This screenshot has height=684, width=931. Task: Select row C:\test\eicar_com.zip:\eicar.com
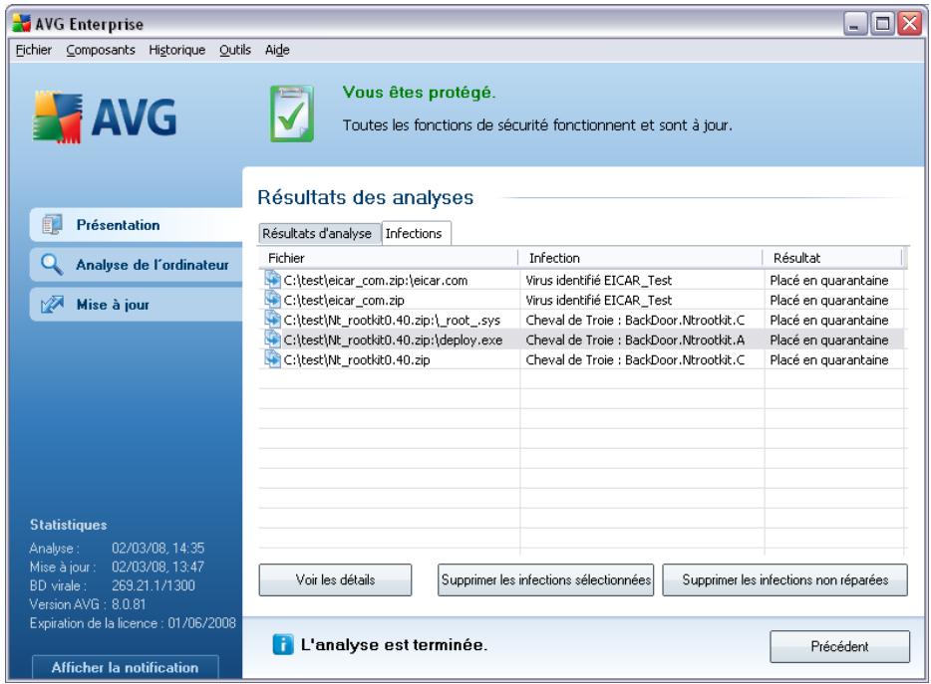pyautogui.click(x=582, y=280)
